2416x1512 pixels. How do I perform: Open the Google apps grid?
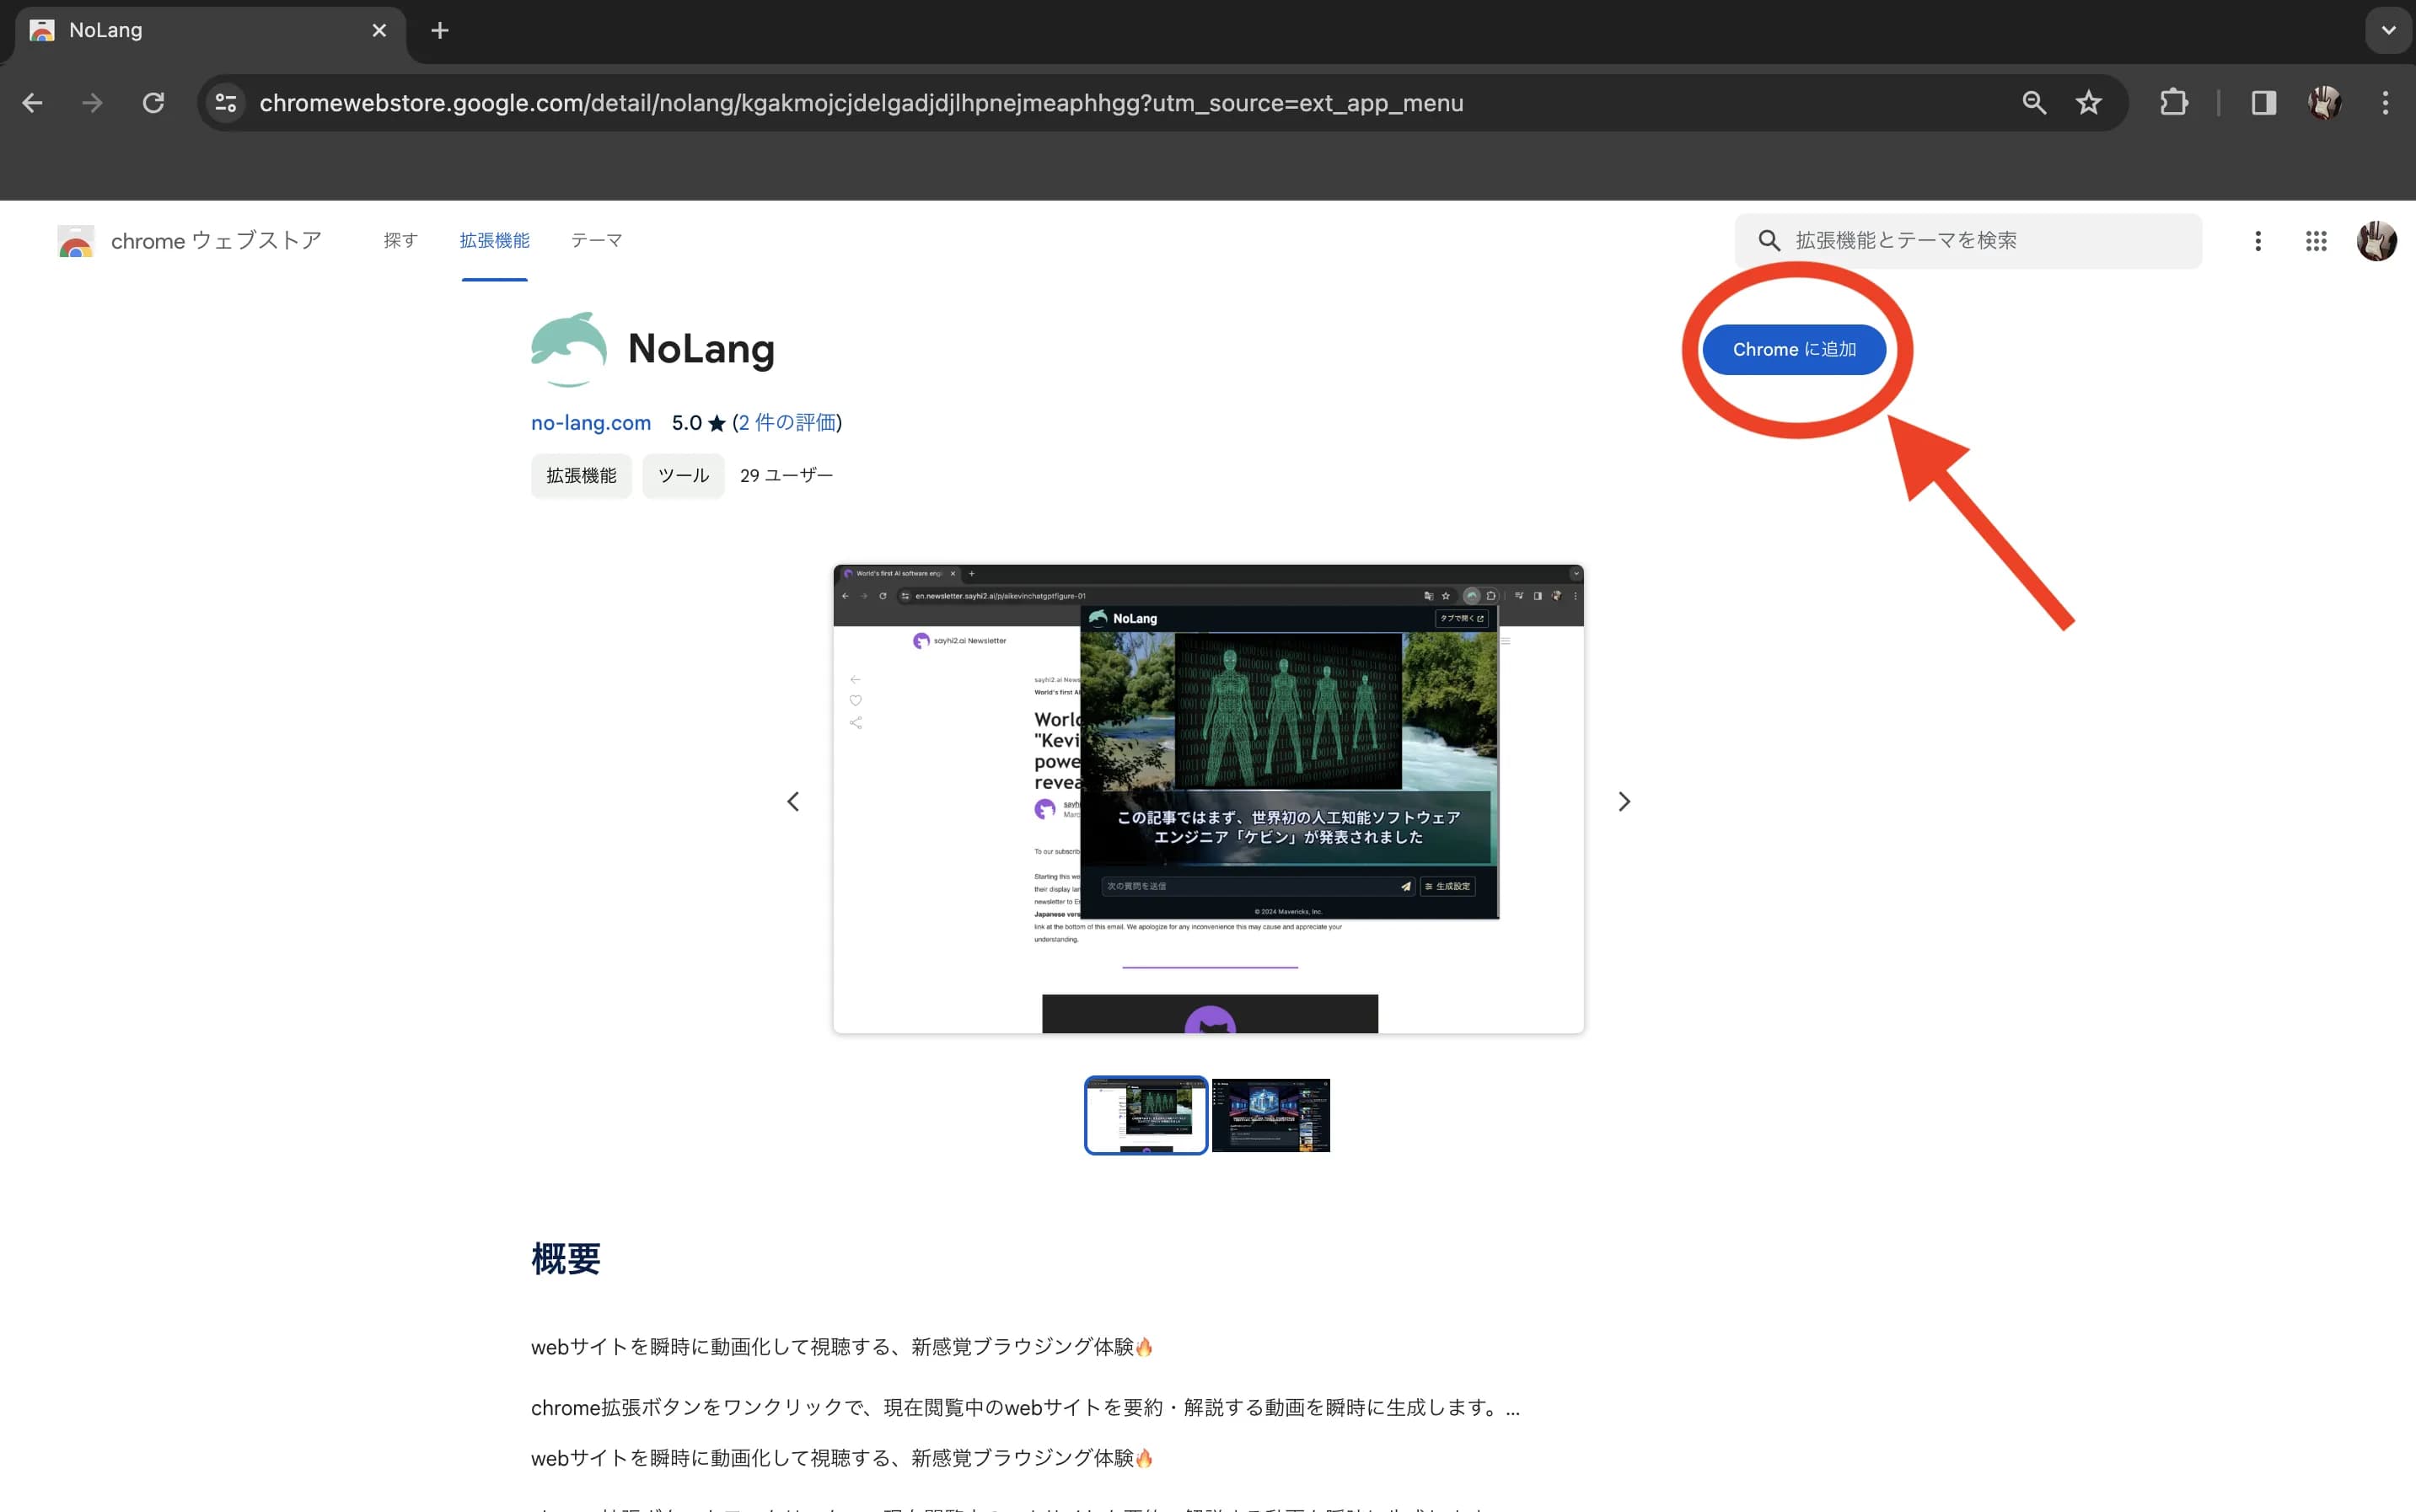pos(2316,241)
